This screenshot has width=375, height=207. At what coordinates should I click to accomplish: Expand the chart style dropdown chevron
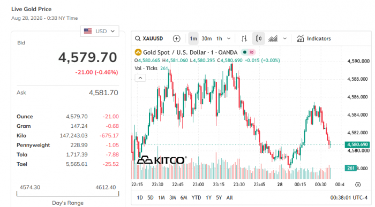pyautogui.click(x=284, y=39)
